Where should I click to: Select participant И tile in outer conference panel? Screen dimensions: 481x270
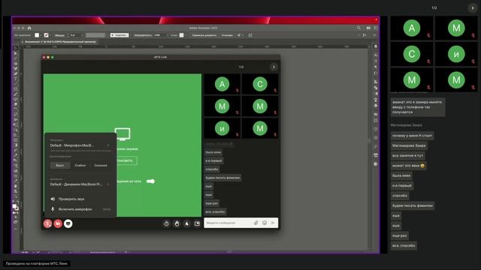point(456,54)
